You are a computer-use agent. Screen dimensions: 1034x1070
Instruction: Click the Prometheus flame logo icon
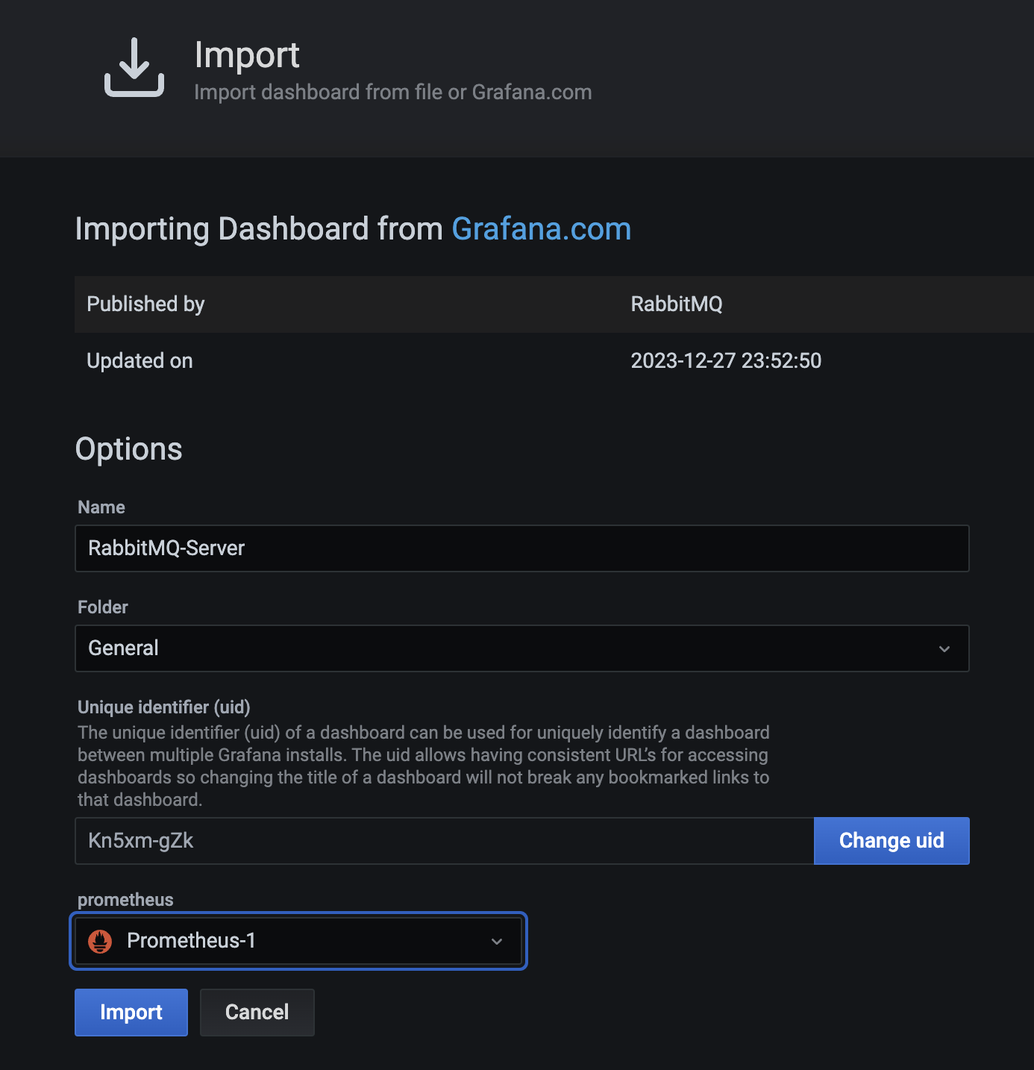coord(100,941)
